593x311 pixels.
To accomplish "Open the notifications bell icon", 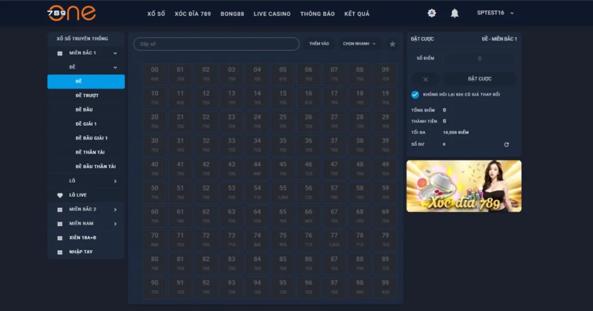I will 455,14.
